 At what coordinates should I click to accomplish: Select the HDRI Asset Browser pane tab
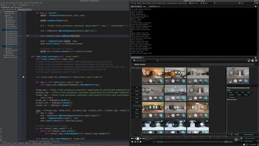tap(136, 58)
